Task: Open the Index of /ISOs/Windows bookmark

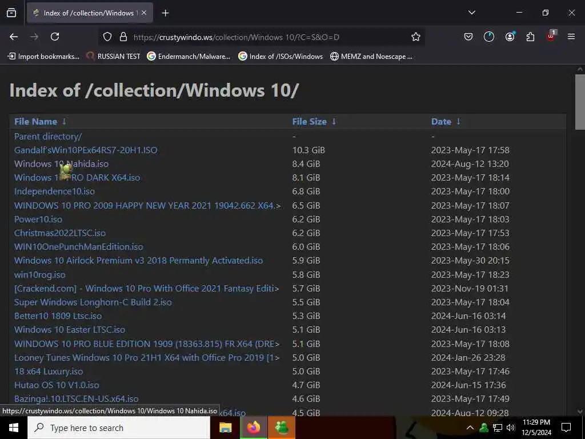Action: 281,57
